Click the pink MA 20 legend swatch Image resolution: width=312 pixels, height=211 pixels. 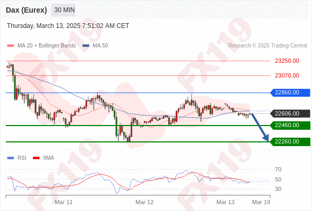pos(11,46)
